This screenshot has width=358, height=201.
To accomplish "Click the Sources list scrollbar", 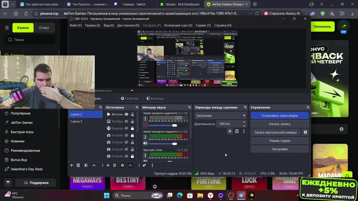I will [137, 121].
